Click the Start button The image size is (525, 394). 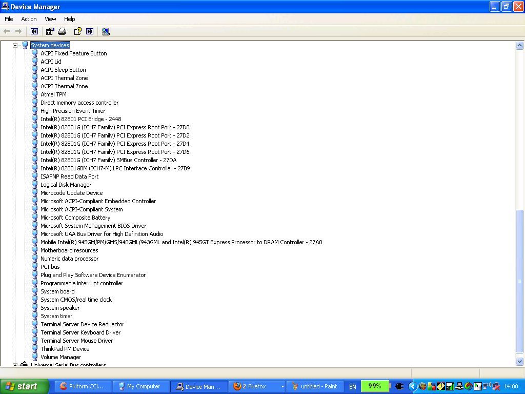point(25,386)
